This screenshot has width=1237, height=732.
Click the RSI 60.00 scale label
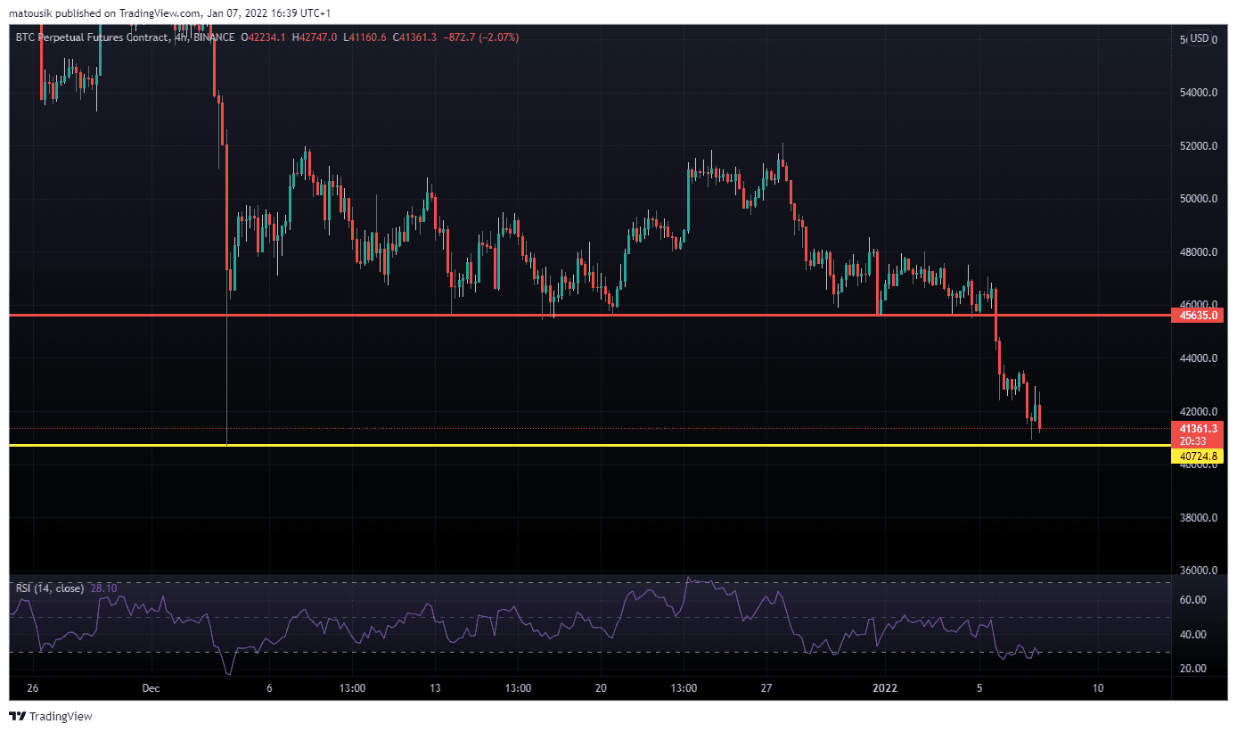point(1193,600)
